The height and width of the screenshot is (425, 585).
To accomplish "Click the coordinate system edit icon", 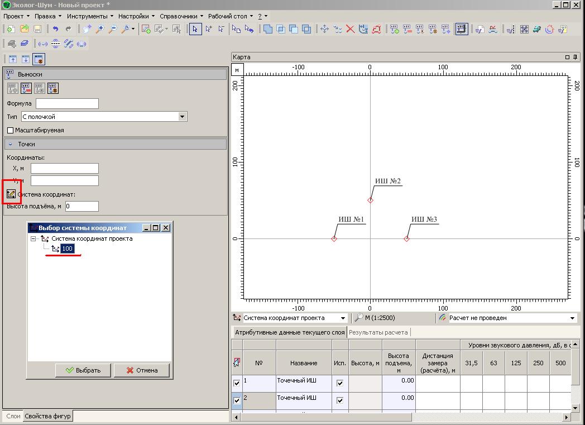I will coord(11,194).
